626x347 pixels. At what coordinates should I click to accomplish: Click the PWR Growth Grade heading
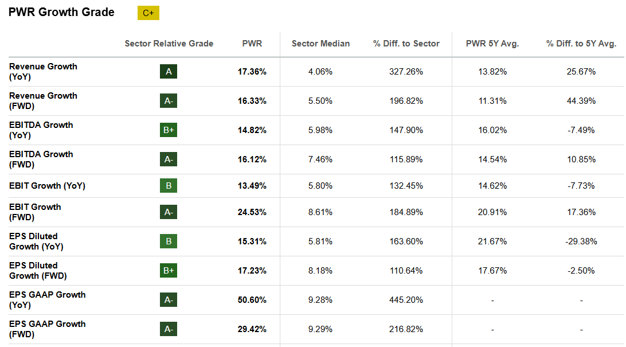pos(61,13)
